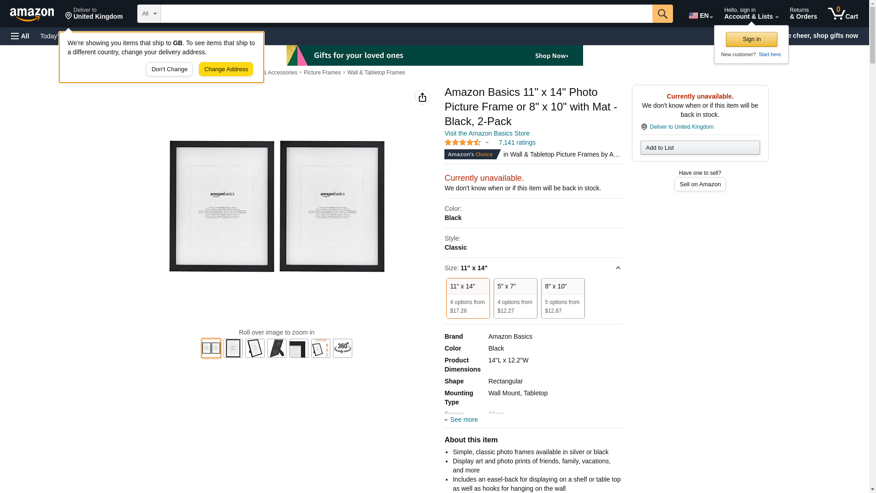Viewport: 876px width, 493px height.
Task: Open the Account & Lists menu
Action: point(751,14)
